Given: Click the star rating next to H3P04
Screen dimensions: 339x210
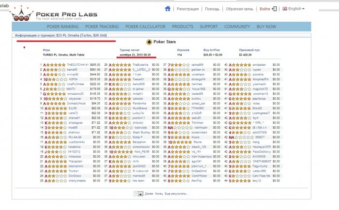Looking at the screenshot, I should pos(58,79).
